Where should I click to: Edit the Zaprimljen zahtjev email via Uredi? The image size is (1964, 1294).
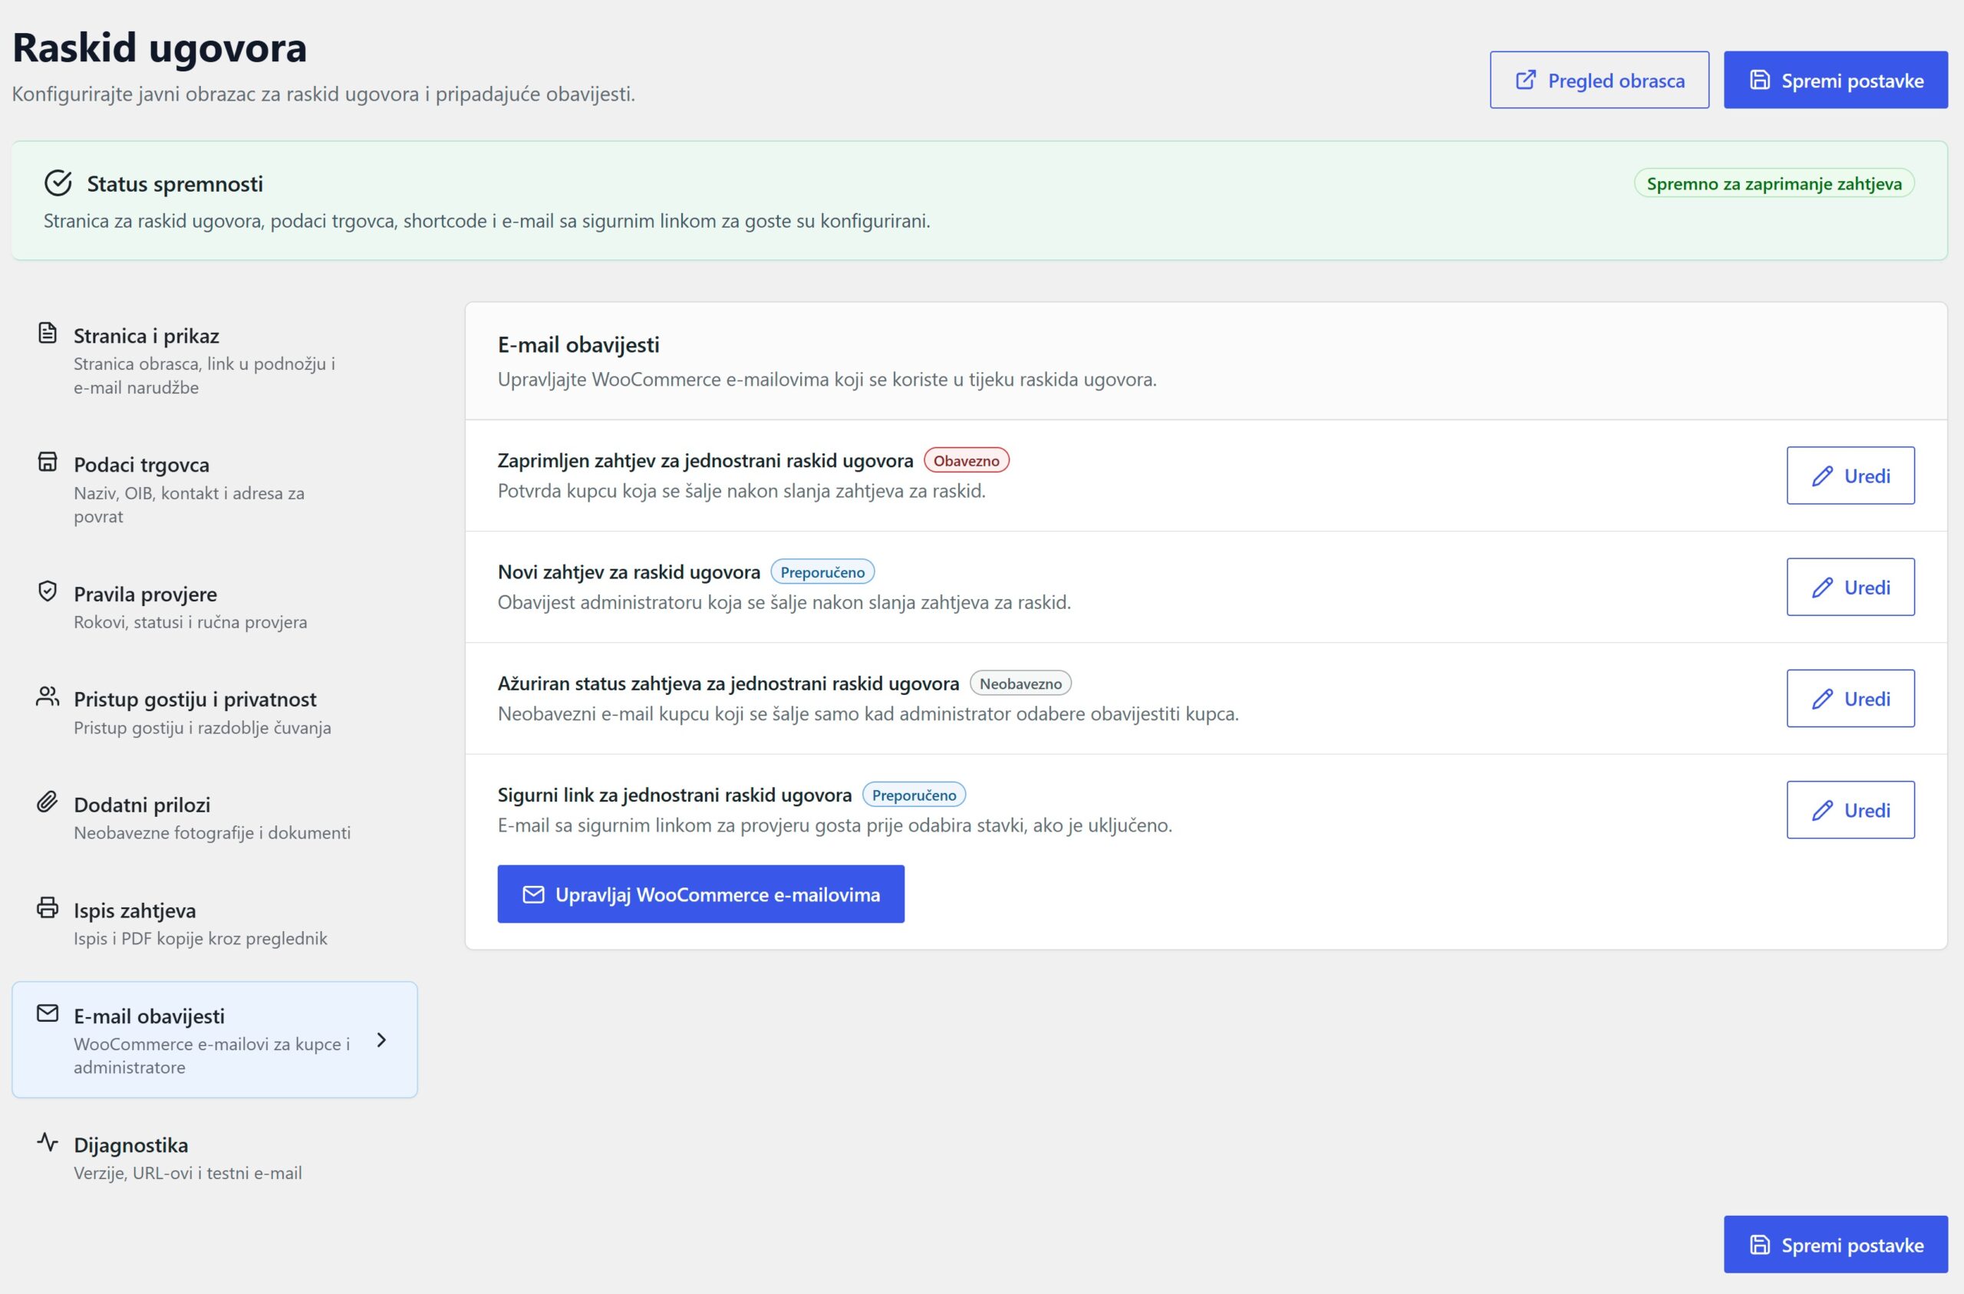pyautogui.click(x=1850, y=476)
